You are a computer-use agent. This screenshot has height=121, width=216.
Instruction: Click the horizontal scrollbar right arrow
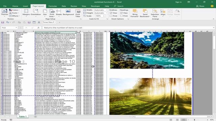(212, 117)
